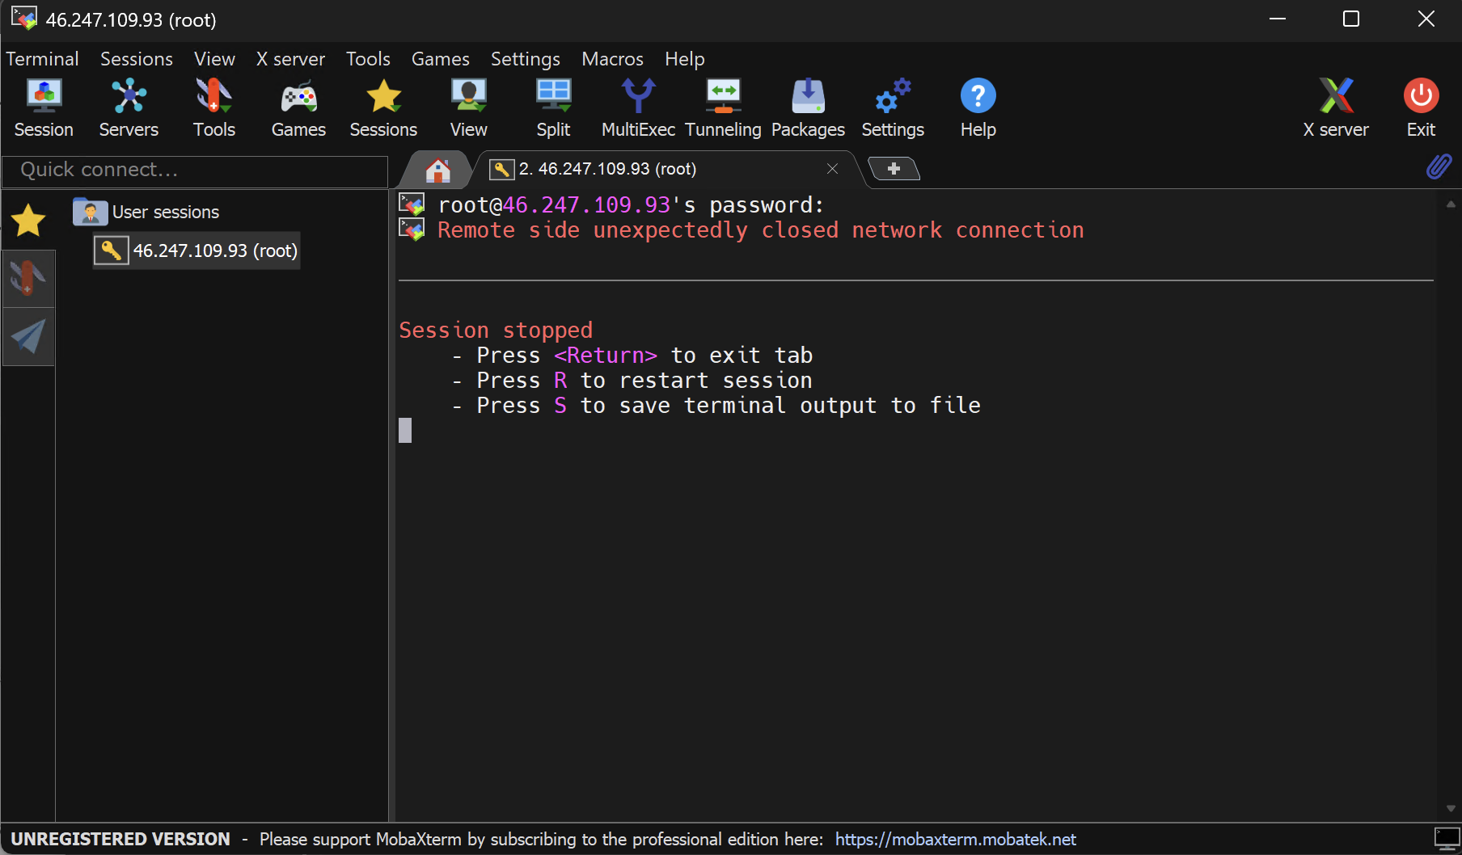The image size is (1462, 855).
Task: Close the 46.247.109.93 (root) tab
Action: 832,168
